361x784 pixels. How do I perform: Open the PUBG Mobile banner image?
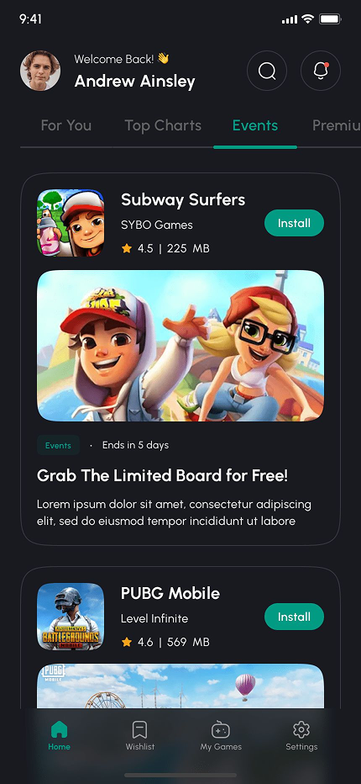click(x=180, y=686)
